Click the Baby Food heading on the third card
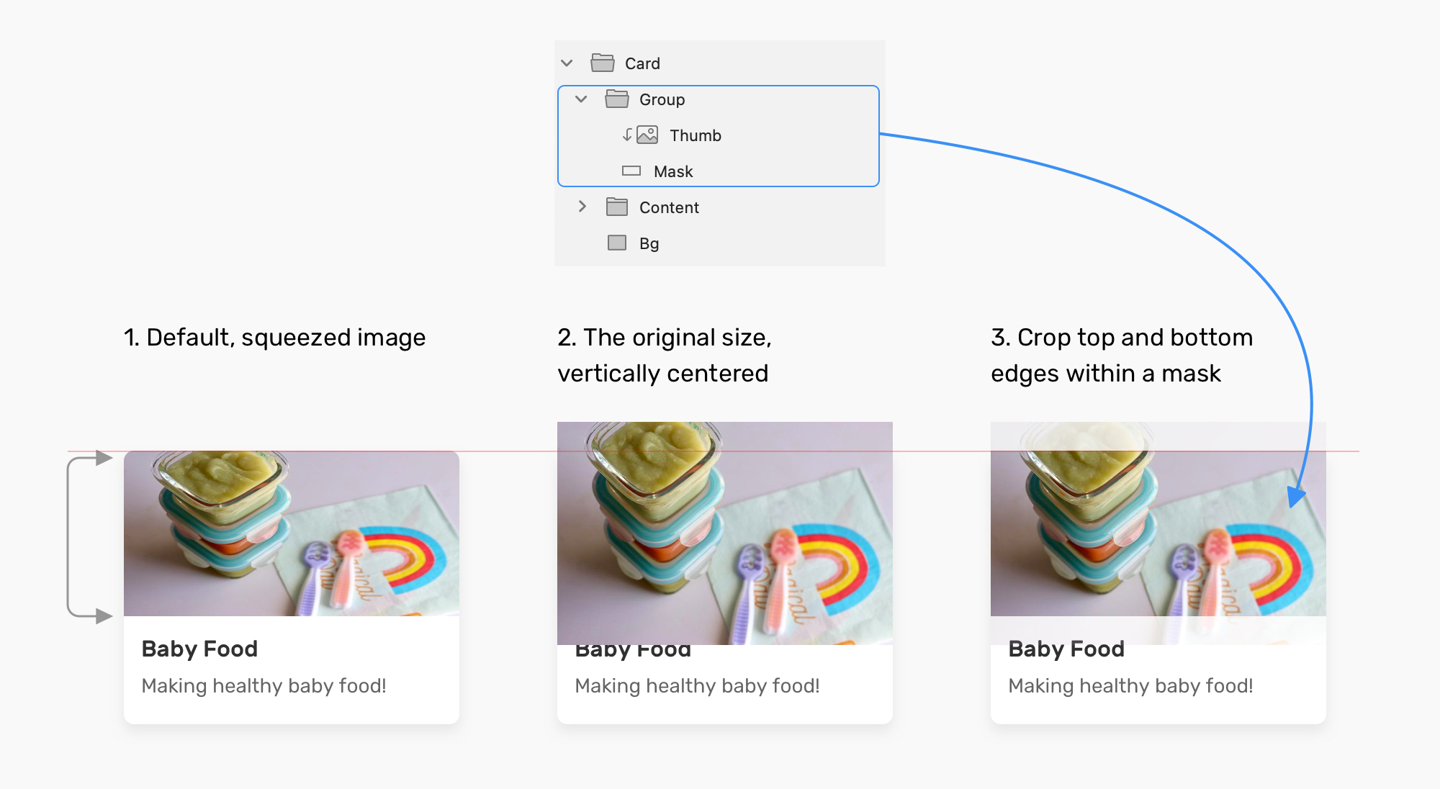This screenshot has width=1440, height=789. pyautogui.click(x=1066, y=649)
